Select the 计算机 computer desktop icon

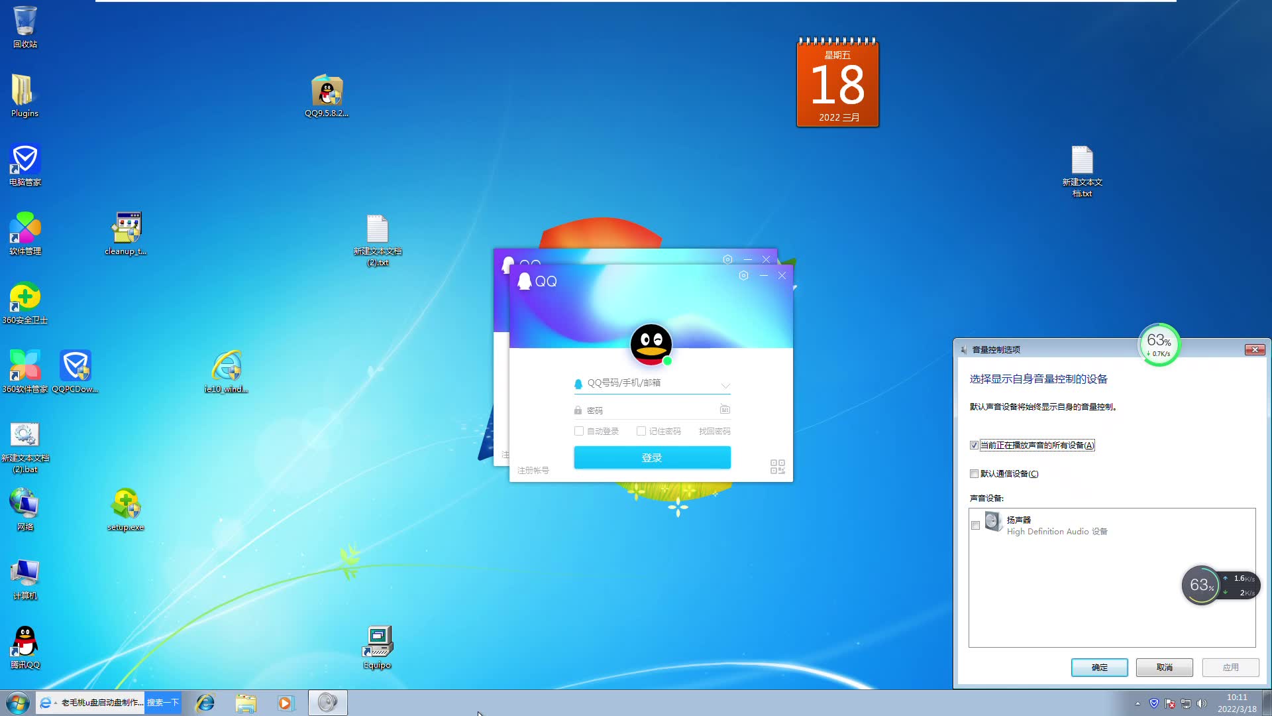pos(25,578)
